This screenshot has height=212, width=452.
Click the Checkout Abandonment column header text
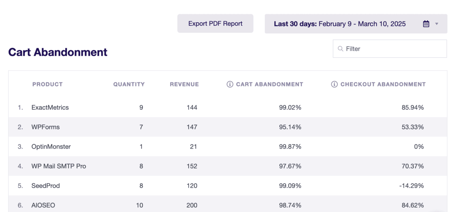coord(383,84)
